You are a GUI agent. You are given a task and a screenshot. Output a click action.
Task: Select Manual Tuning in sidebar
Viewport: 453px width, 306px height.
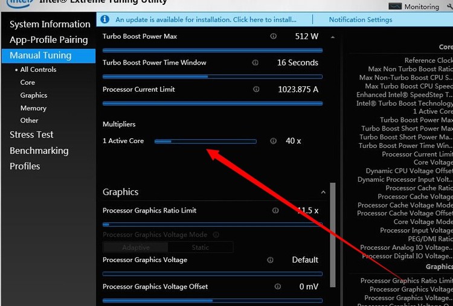pos(48,56)
